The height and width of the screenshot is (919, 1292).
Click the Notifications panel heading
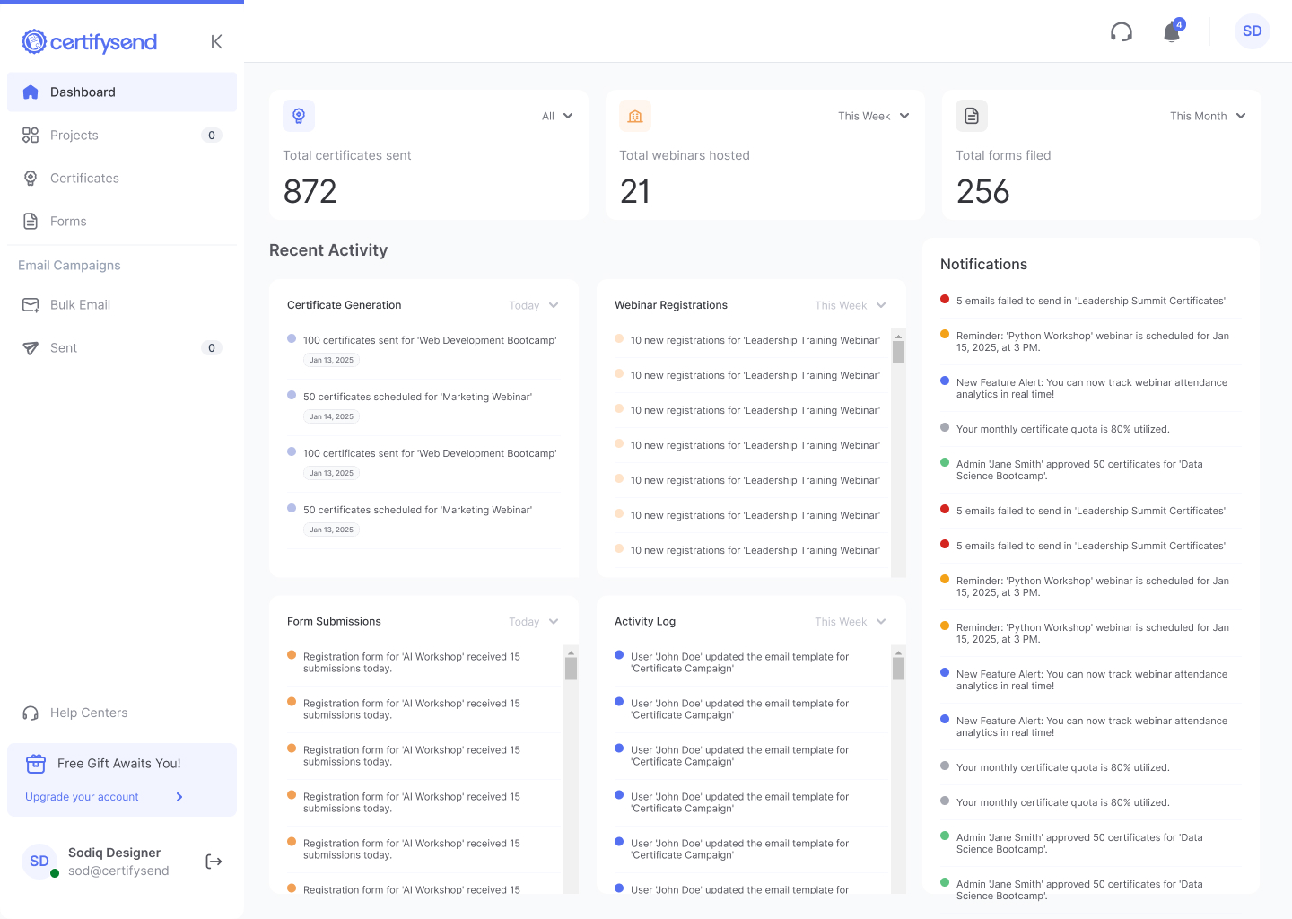pos(984,264)
